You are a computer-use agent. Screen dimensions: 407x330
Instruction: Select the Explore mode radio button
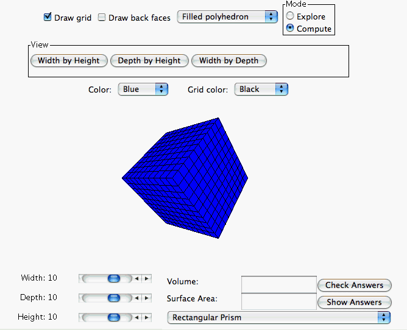(x=290, y=16)
